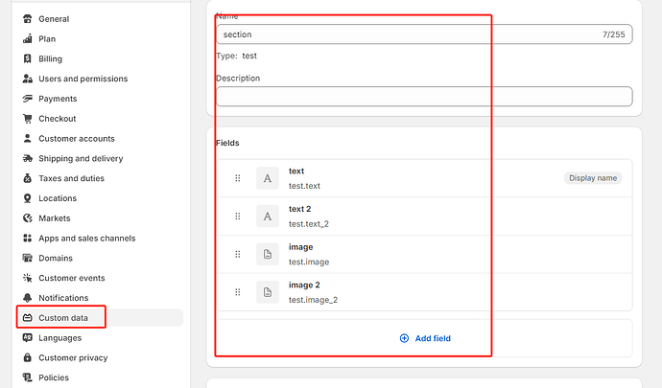Click the Locations pin icon
Screen dimensions: 662x388
28,198
